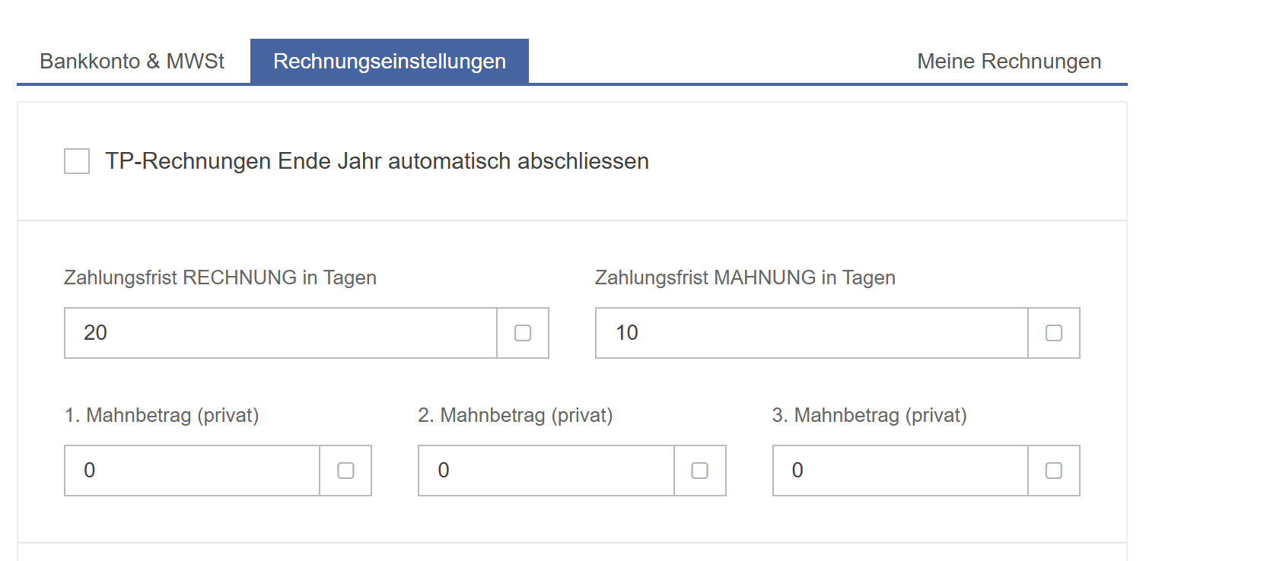Click into the 2. Mahnbetrag (privat) field
The width and height of the screenshot is (1286, 561).
coord(546,471)
